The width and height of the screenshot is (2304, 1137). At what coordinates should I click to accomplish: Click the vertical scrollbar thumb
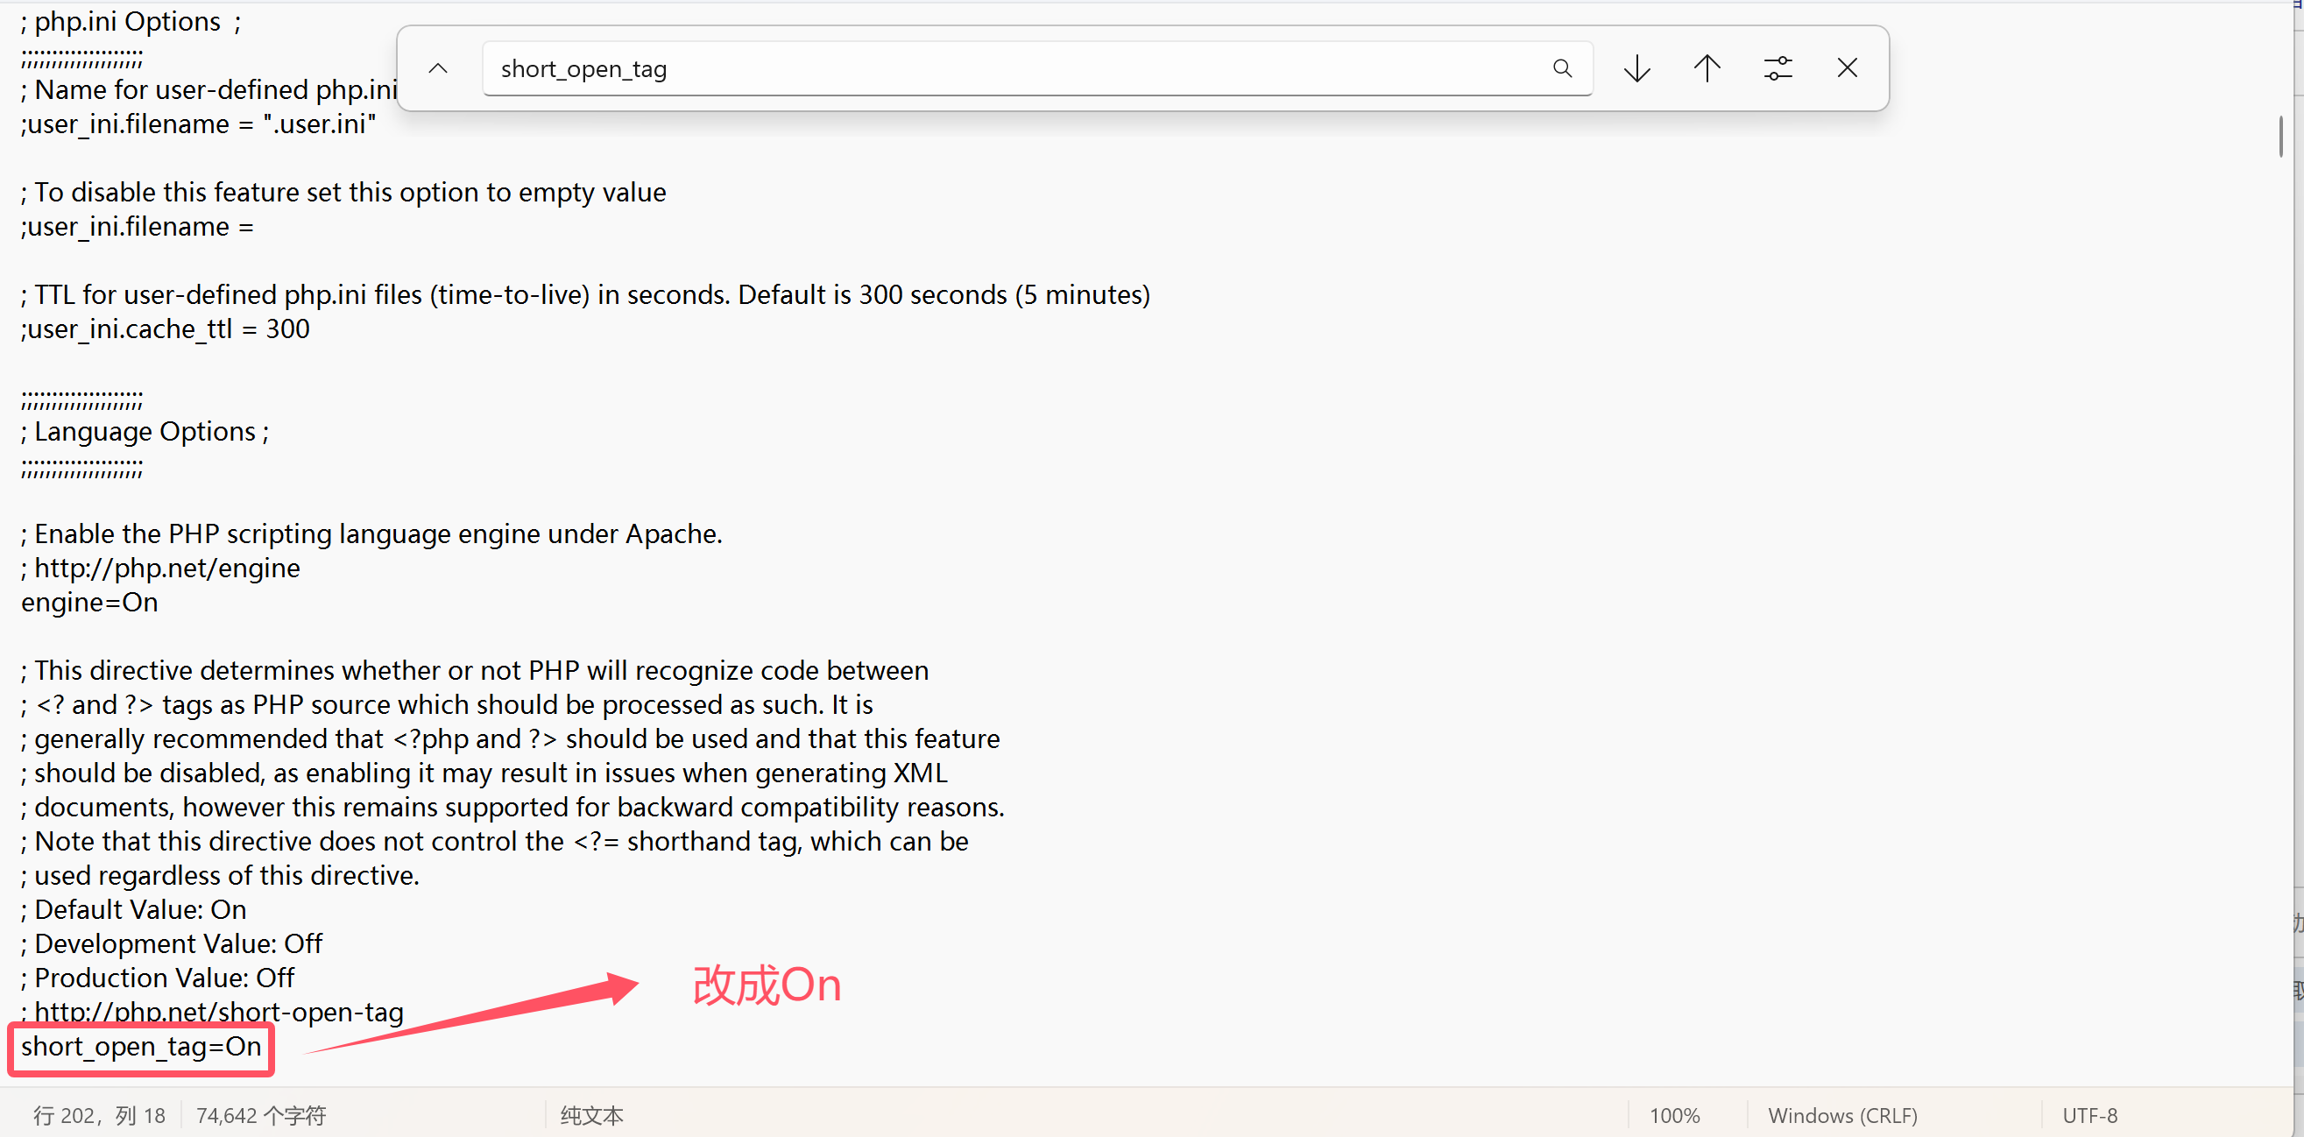click(2281, 136)
